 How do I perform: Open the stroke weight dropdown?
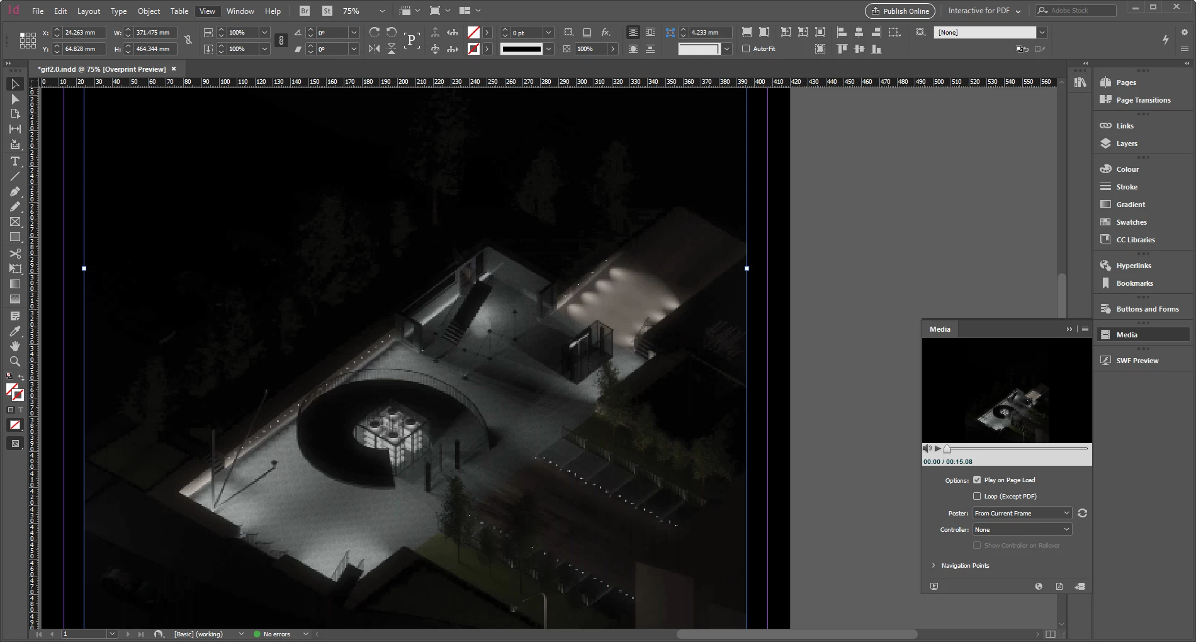point(548,32)
